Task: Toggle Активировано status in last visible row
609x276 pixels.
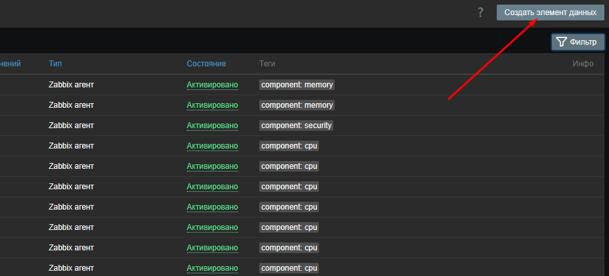Action: click(x=212, y=268)
